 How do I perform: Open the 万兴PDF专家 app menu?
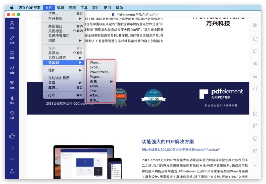(x=29, y=8)
